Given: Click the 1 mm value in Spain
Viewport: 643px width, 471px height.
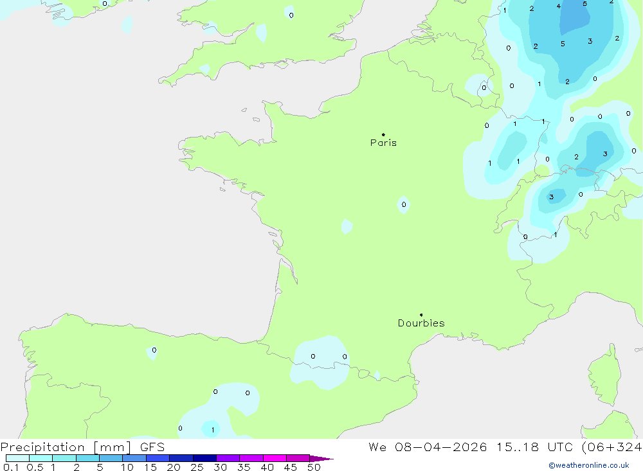Looking at the screenshot, I should point(212,430).
